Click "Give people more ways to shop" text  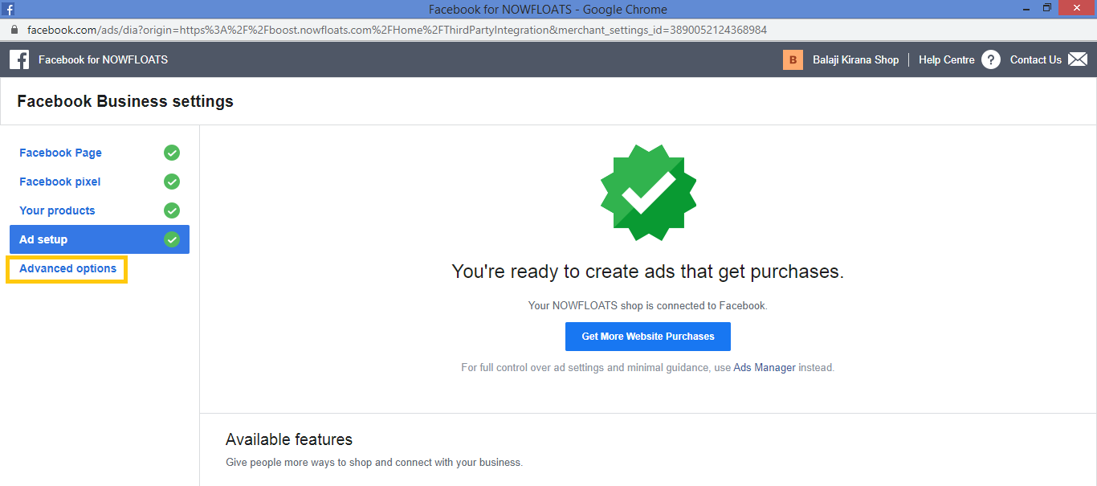(x=374, y=462)
